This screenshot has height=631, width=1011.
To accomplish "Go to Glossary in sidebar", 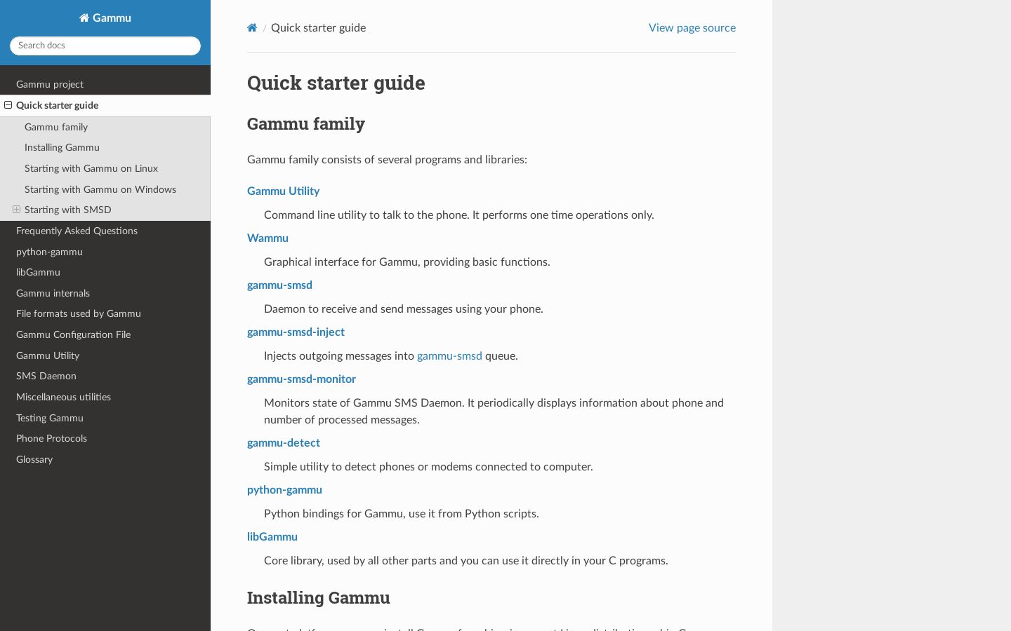I will point(105,460).
